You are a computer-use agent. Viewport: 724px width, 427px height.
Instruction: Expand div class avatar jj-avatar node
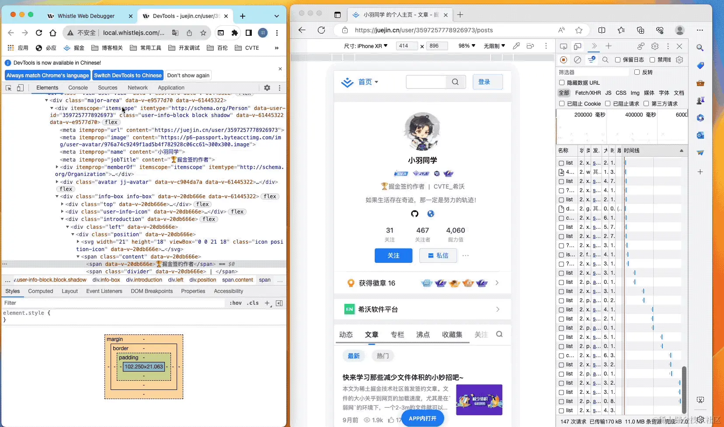[x=57, y=182]
